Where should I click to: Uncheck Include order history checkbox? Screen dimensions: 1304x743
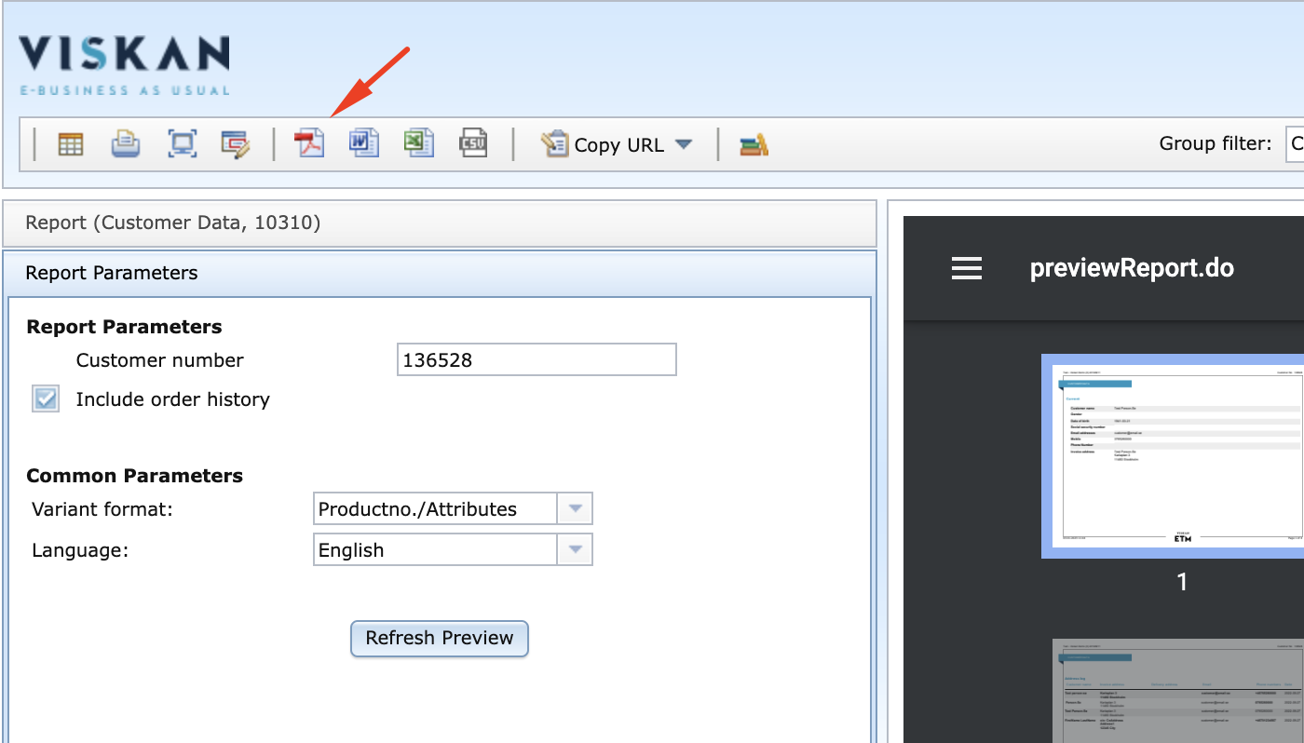(46, 399)
